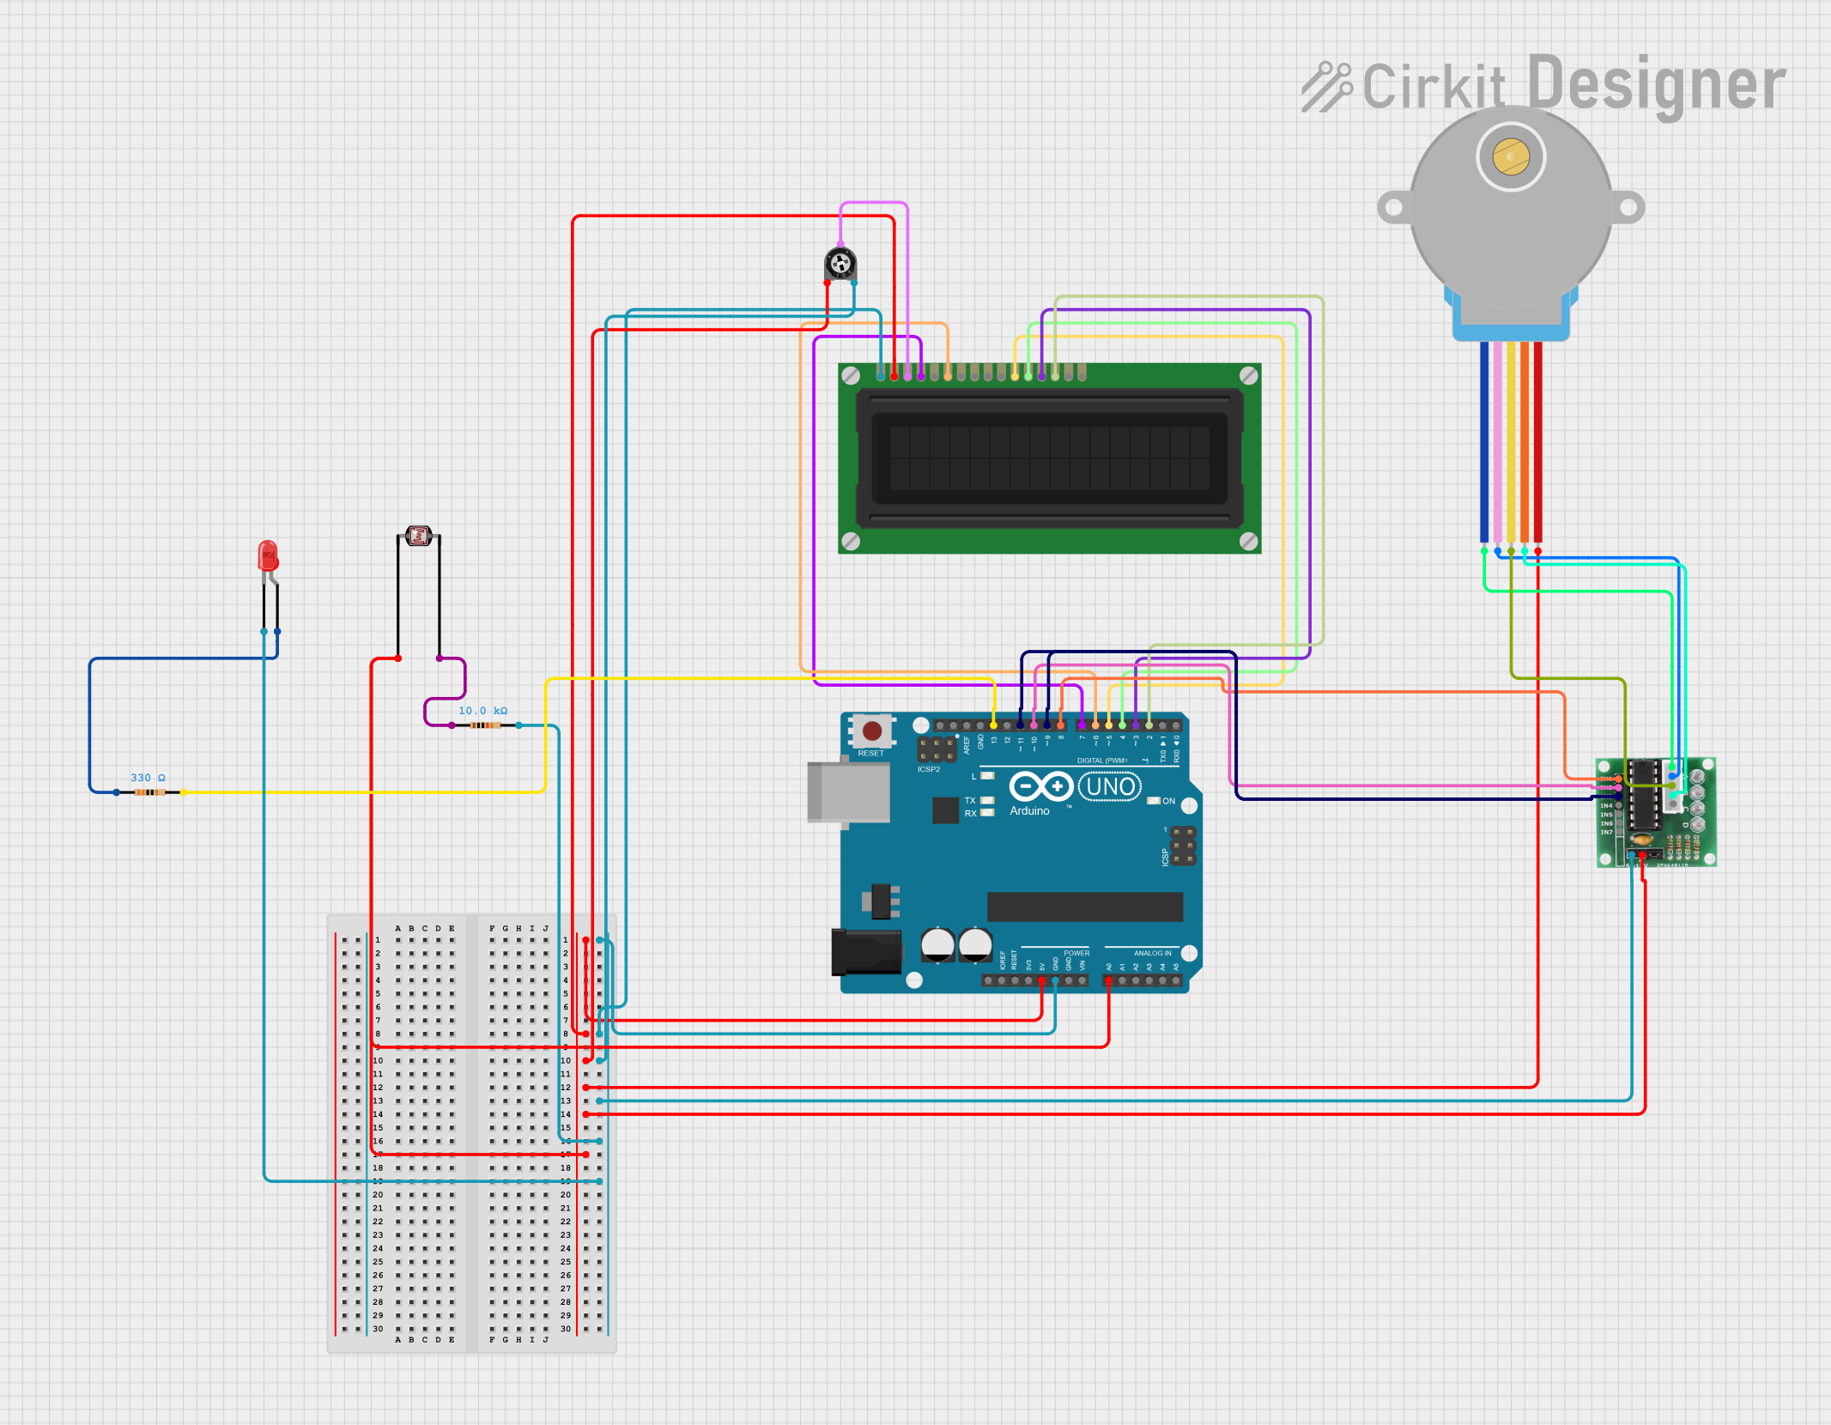Select the 330 Ω resistor
Viewport: 1831px width, 1425px height.
point(149,792)
